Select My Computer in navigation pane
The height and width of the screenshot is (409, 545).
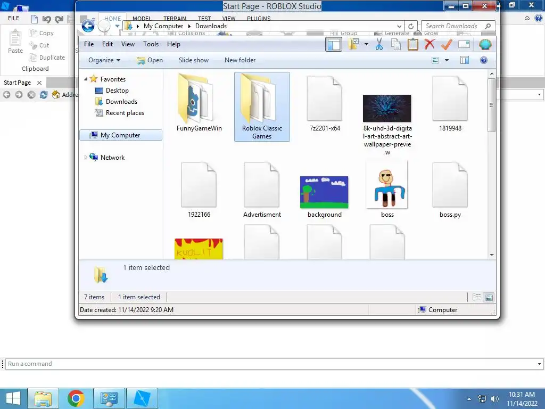(121, 135)
